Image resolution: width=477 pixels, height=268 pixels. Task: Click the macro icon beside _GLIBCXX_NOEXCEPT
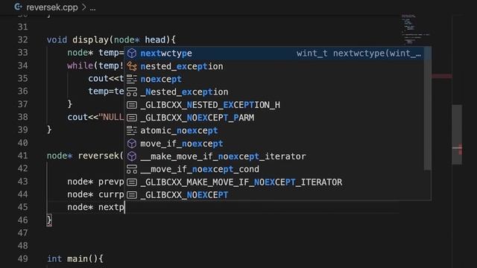[132, 195]
